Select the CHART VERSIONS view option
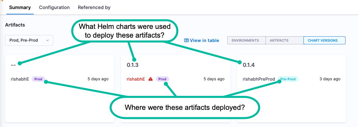 [324, 40]
